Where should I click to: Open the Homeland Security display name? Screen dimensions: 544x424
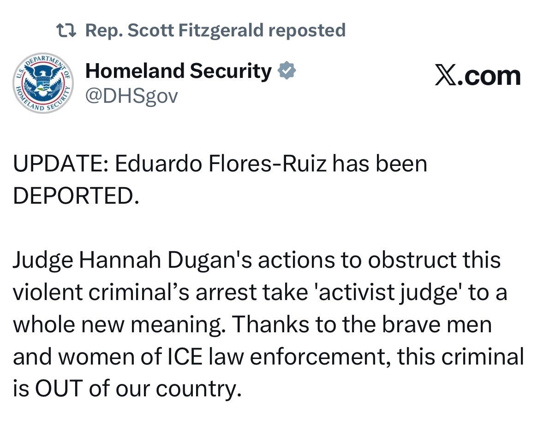pos(179,71)
